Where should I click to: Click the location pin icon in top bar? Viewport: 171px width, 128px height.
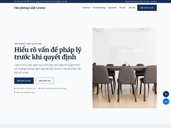tap(28, 1)
